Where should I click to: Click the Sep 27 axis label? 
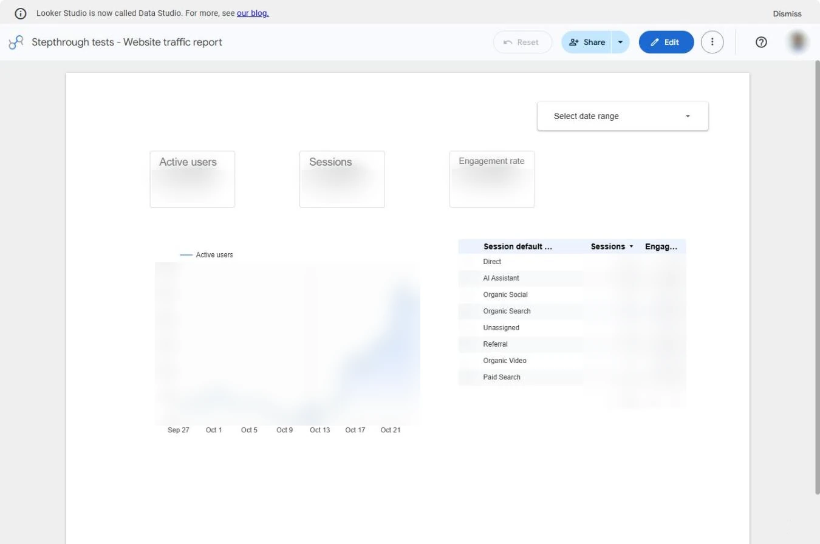[178, 430]
